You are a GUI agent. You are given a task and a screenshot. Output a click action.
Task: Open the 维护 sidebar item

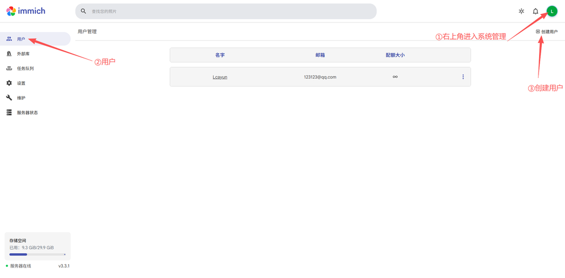35,98
